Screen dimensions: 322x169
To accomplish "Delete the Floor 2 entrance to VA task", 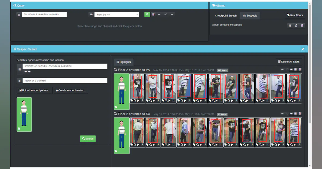I will [300, 69].
